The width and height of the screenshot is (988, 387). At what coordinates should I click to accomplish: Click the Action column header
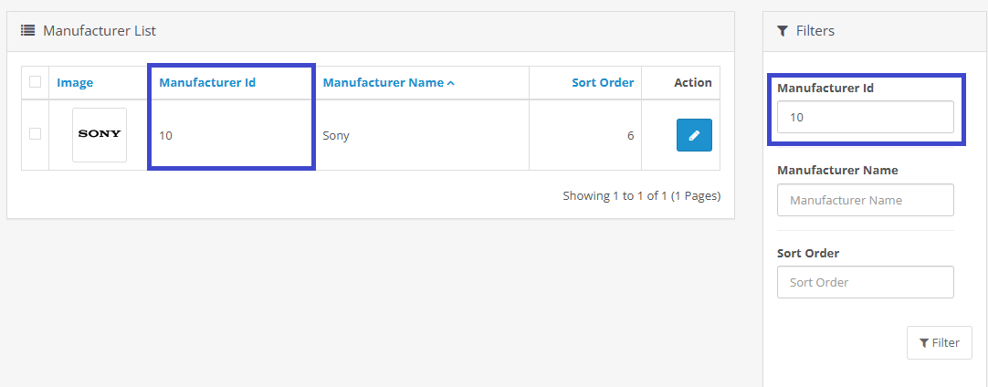coord(692,83)
